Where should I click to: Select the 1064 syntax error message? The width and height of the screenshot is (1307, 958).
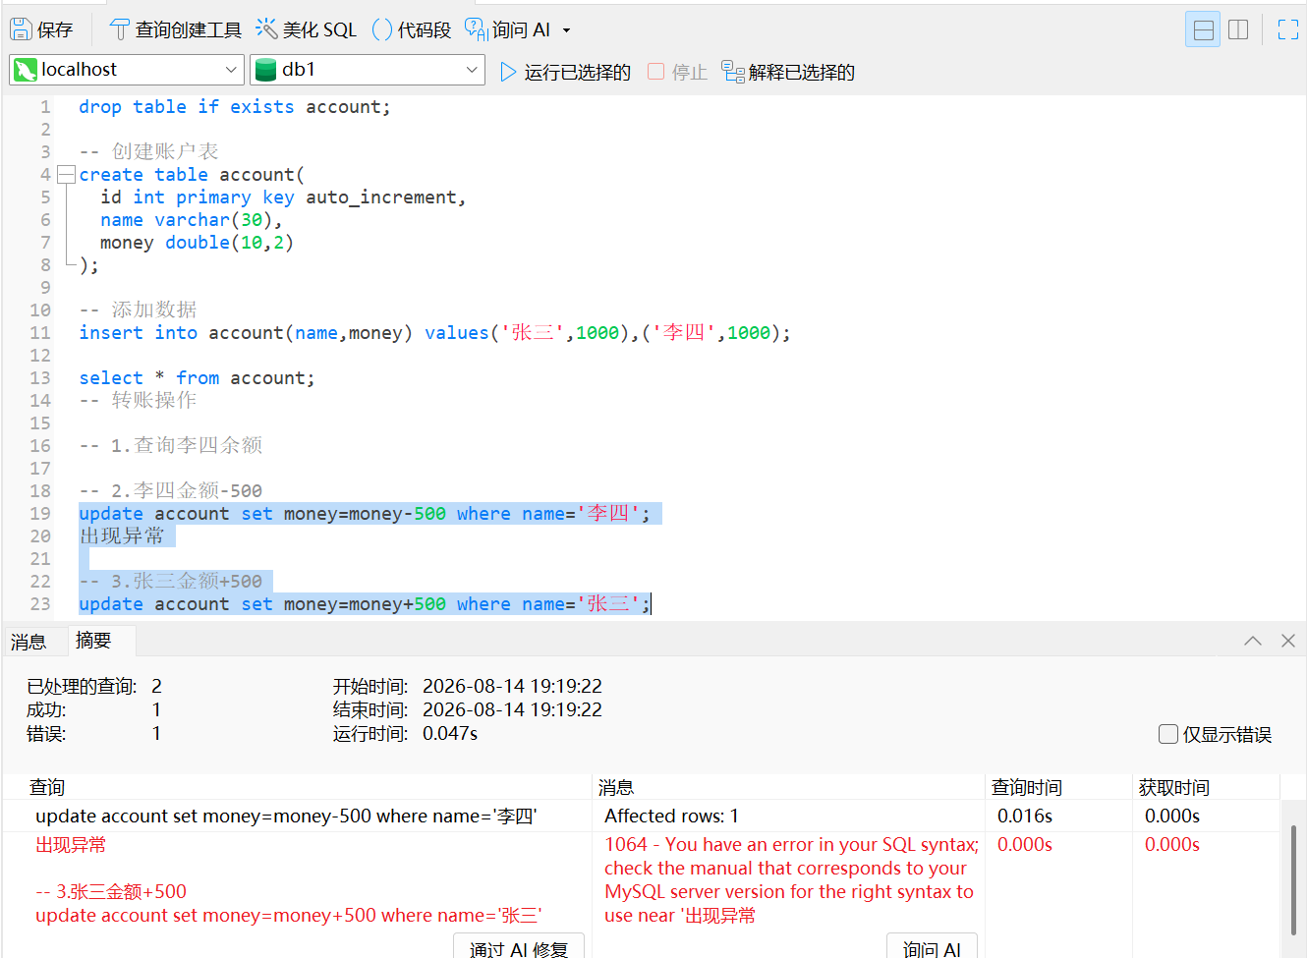[791, 879]
